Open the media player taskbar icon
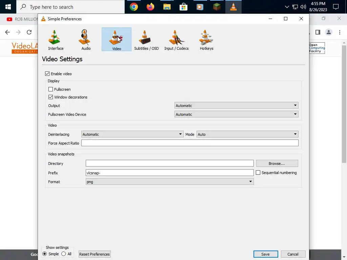The height and width of the screenshot is (260, 347). 200,7
